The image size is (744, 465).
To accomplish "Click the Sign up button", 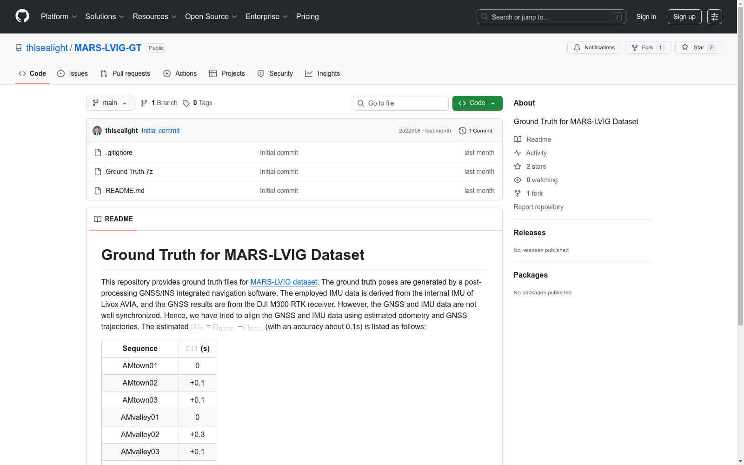I will pyautogui.click(x=684, y=17).
